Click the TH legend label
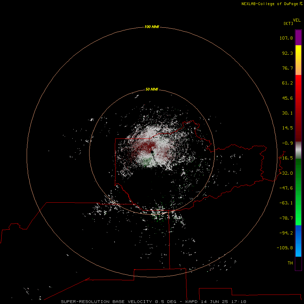The width and height of the screenshot is (304, 304). (290, 263)
